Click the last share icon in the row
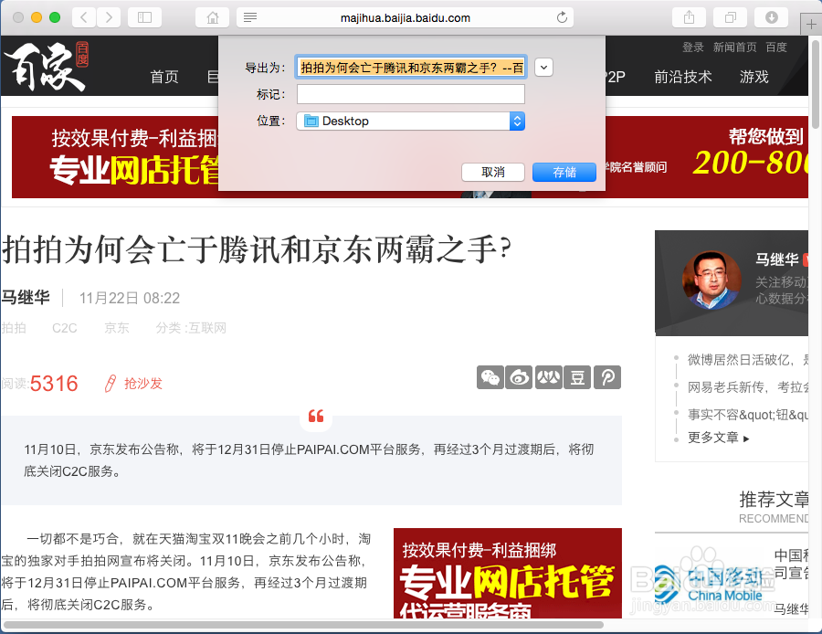The width and height of the screenshot is (822, 634). pos(607,376)
